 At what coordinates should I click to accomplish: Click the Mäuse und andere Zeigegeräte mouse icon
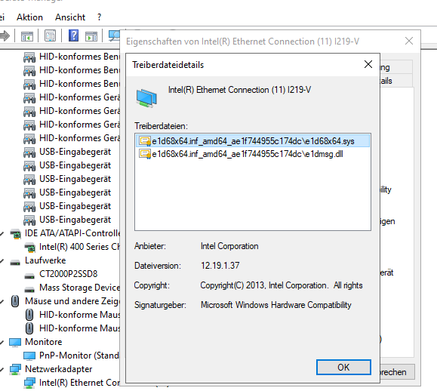tap(15, 301)
